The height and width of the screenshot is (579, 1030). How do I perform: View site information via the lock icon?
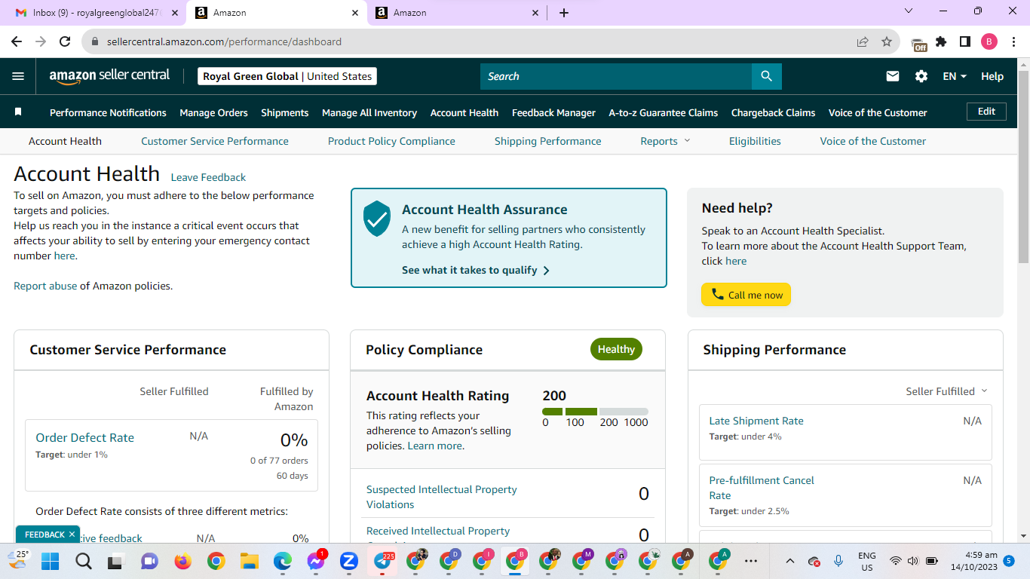(x=95, y=42)
